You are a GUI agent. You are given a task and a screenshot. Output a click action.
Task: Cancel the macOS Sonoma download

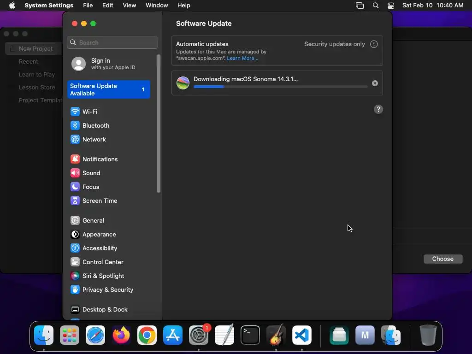tap(375, 83)
